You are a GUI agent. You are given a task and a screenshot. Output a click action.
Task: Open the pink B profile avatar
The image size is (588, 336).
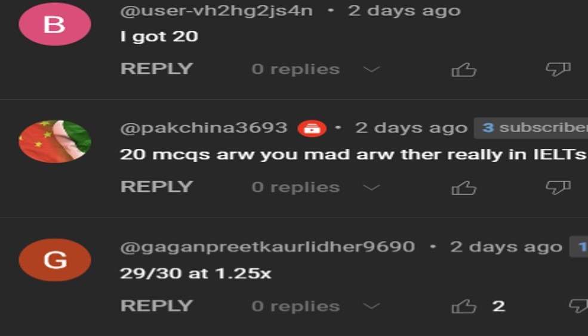[55, 24]
